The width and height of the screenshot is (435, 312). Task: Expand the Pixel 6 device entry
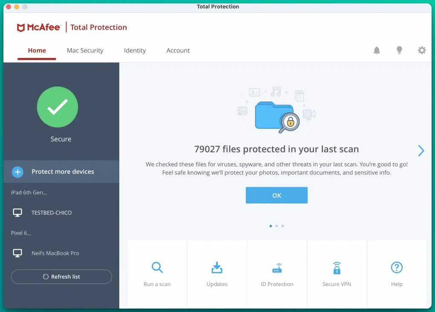(21, 233)
